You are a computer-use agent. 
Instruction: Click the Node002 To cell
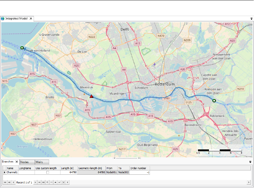(x=123, y=172)
